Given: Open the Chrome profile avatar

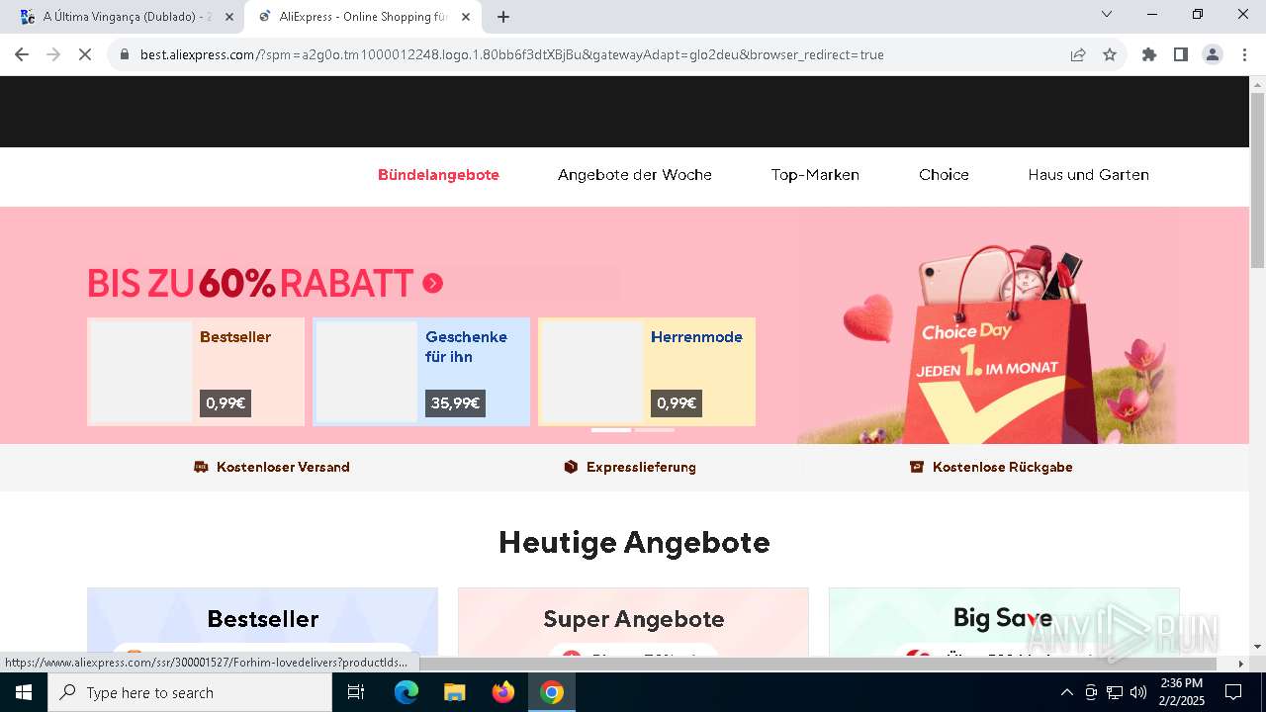Looking at the screenshot, I should click(x=1213, y=54).
